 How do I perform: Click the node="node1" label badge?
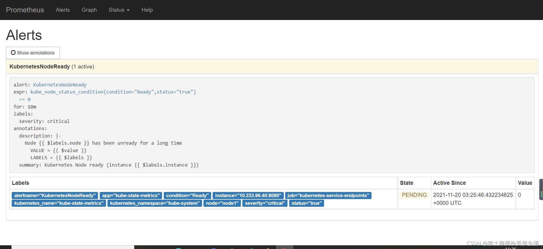(222, 203)
